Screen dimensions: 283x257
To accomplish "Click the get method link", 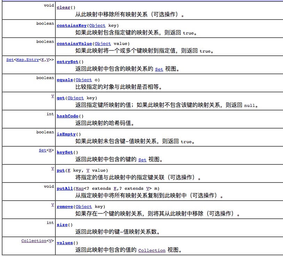I will point(60,98).
